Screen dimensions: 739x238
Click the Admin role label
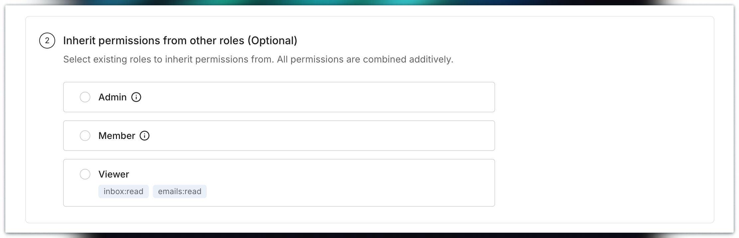pos(112,97)
